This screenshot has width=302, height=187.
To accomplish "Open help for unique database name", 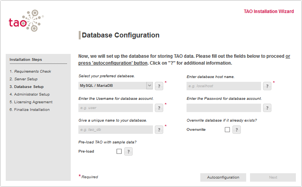I will point(159,130).
